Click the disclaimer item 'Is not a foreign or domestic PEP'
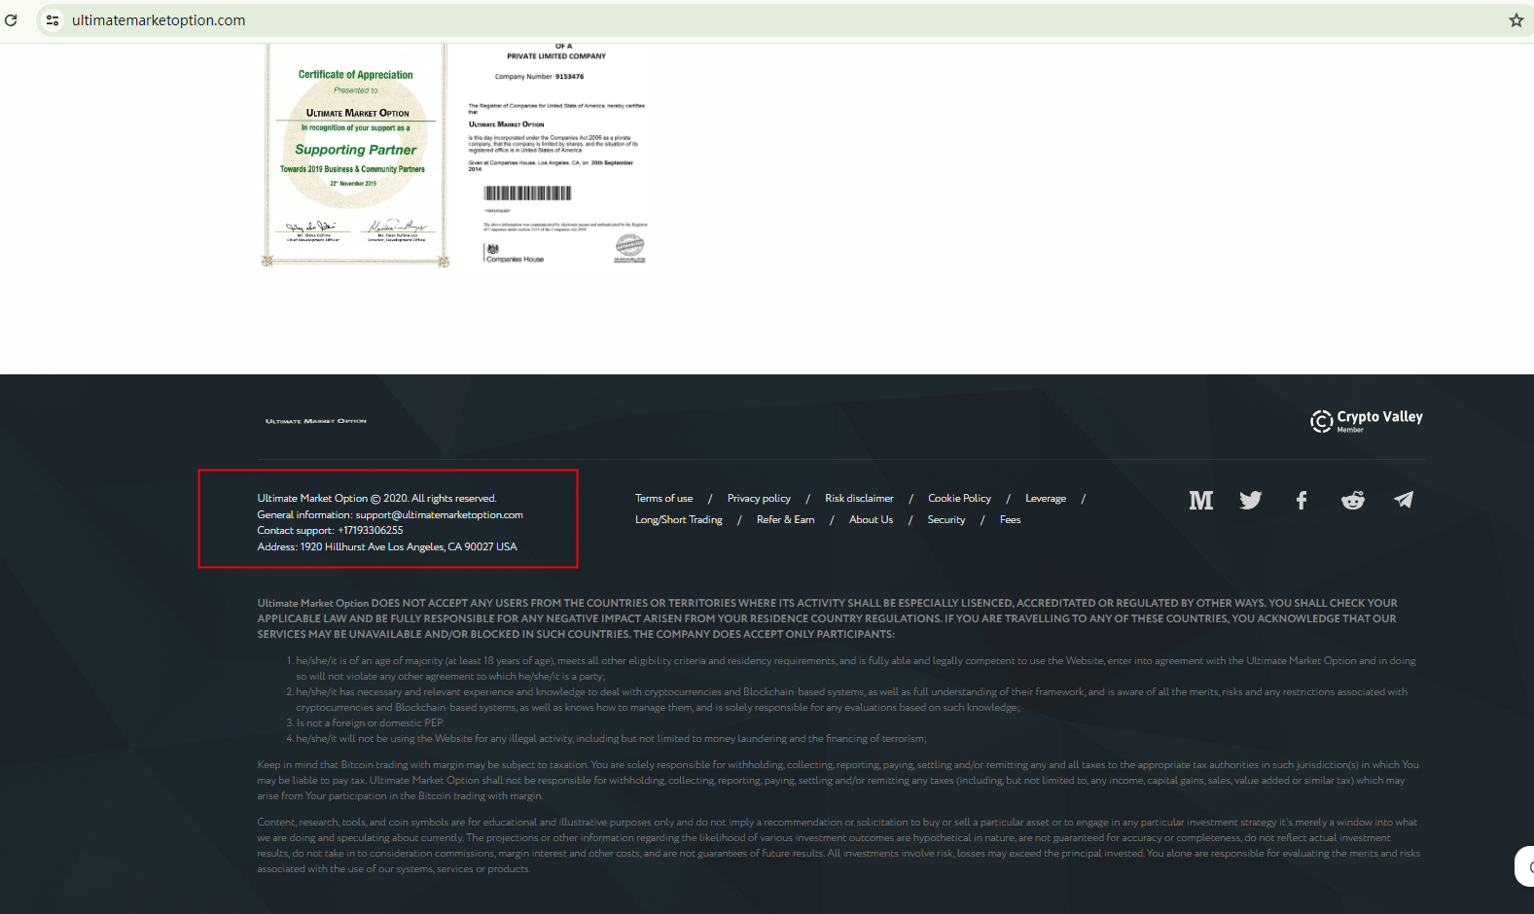1534x914 pixels. [370, 723]
